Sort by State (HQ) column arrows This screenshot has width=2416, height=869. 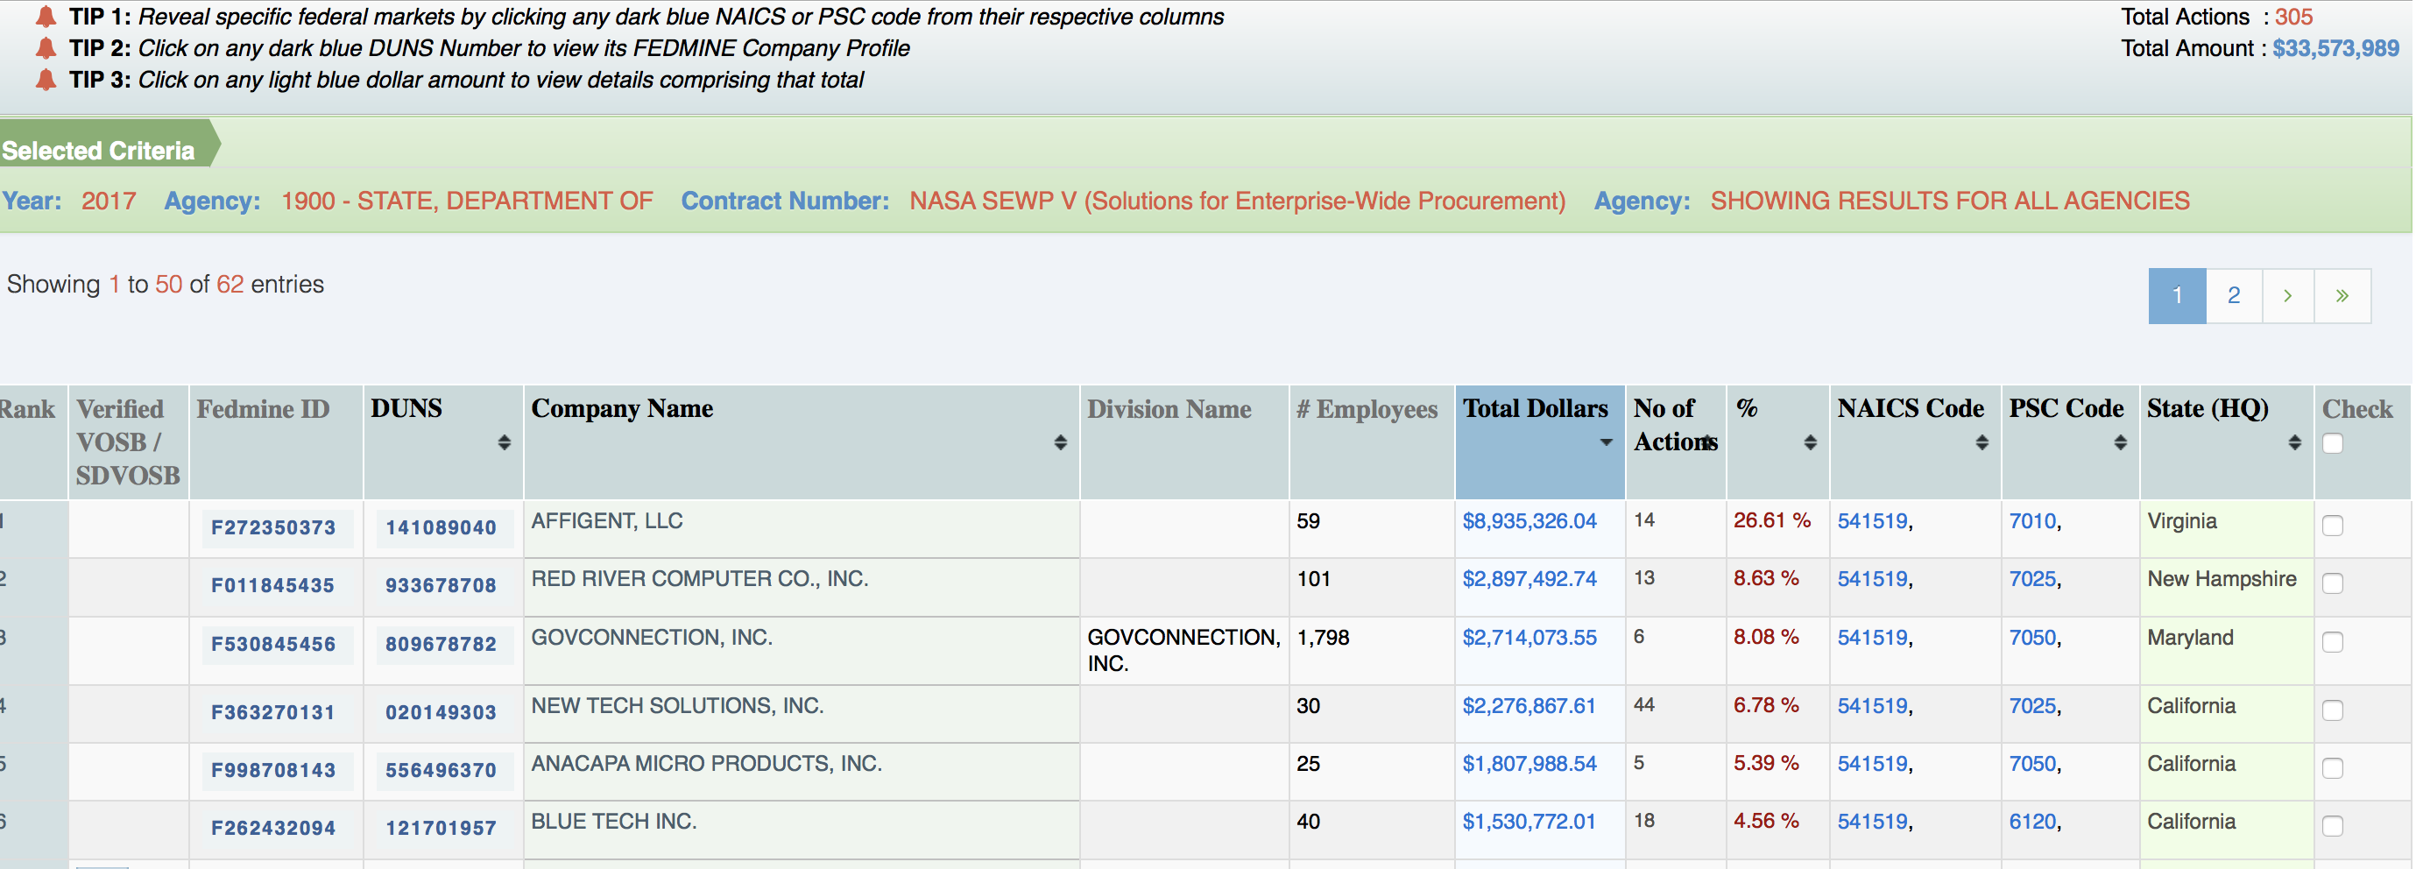pyautogui.click(x=2294, y=442)
